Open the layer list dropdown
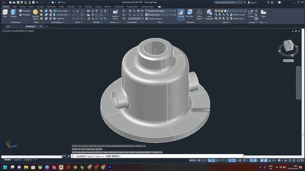The width and height of the screenshot is (305, 171). point(231,11)
